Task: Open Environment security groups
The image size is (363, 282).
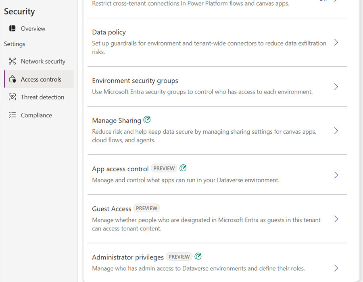Action: click(x=217, y=87)
